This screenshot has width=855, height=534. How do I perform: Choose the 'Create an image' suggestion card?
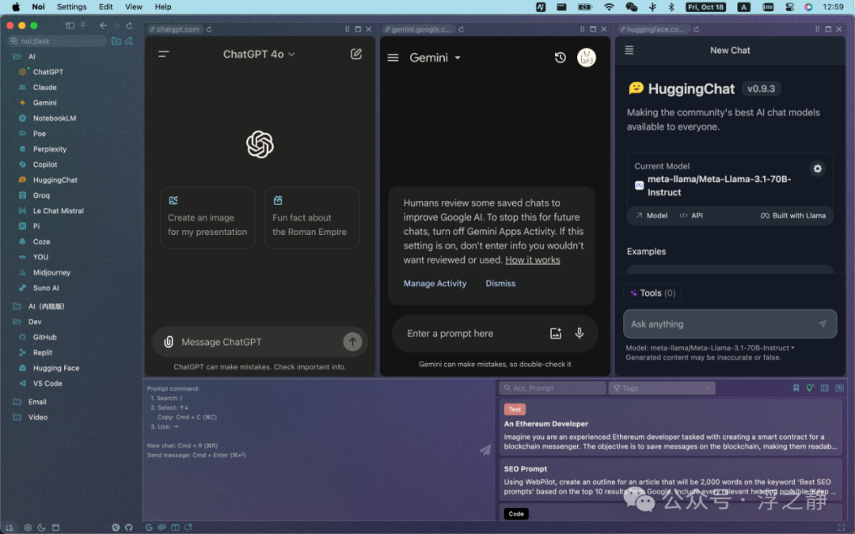(x=207, y=218)
